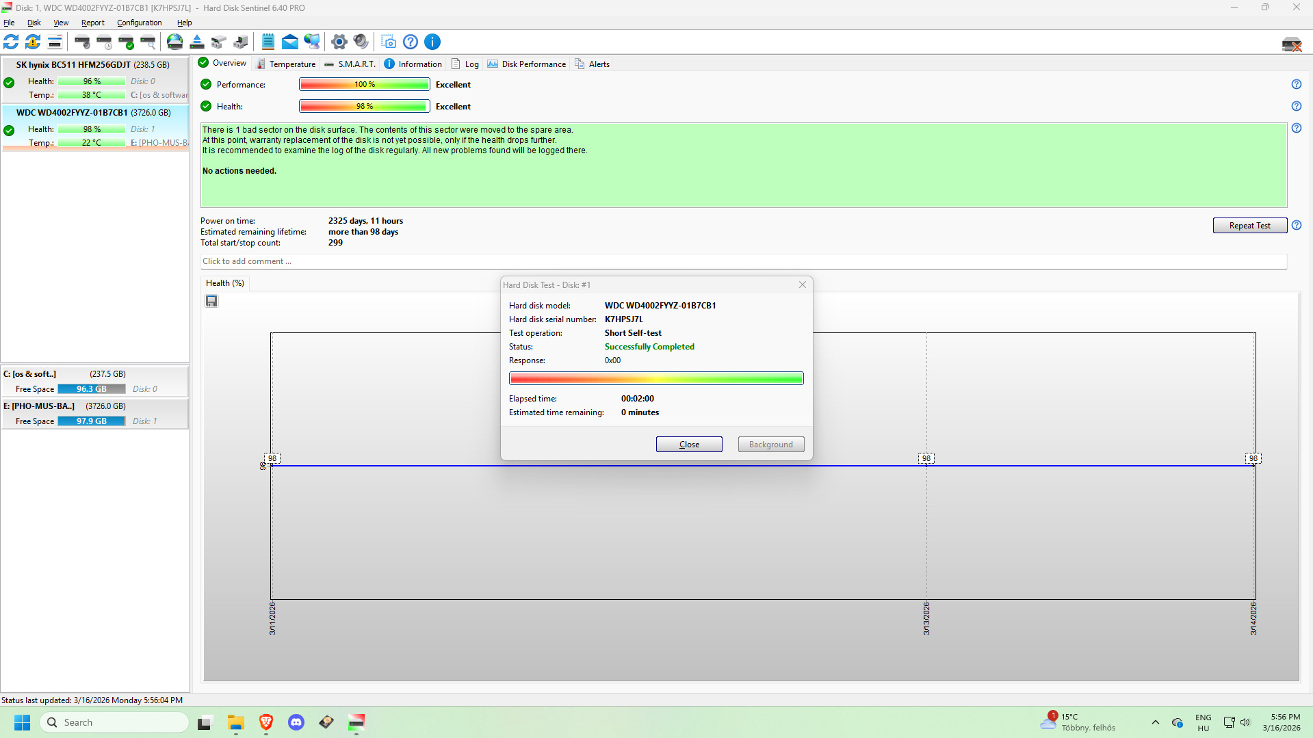Click the drive icon with magnifying glass
The width and height of the screenshot is (1313, 738).
[148, 42]
